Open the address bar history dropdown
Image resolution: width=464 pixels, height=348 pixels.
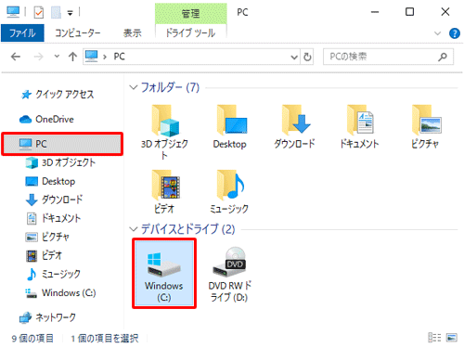[294, 57]
